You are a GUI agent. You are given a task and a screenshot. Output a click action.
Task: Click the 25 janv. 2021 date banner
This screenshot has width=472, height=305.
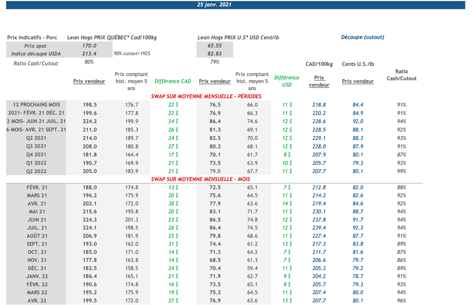click(x=214, y=5)
